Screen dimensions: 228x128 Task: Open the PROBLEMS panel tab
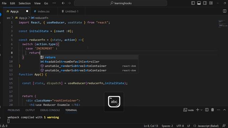click(x=14, y=110)
